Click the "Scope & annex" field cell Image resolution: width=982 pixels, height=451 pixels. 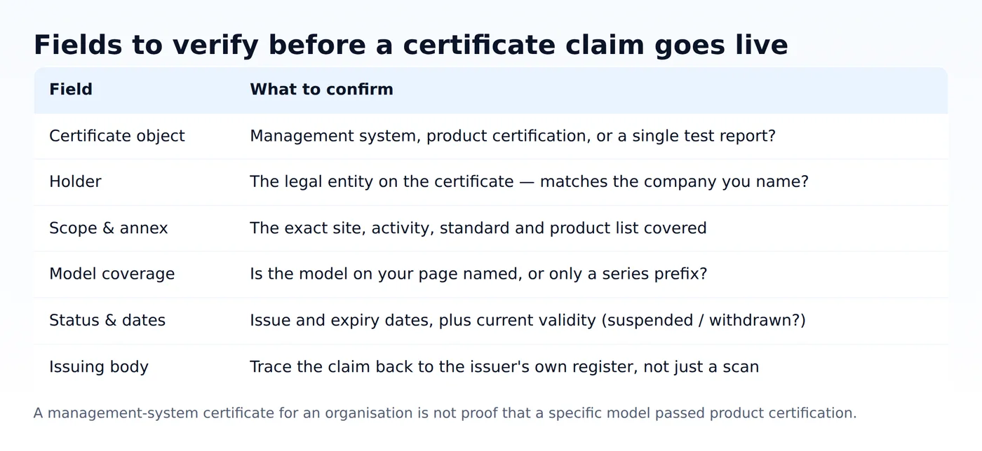tap(109, 228)
